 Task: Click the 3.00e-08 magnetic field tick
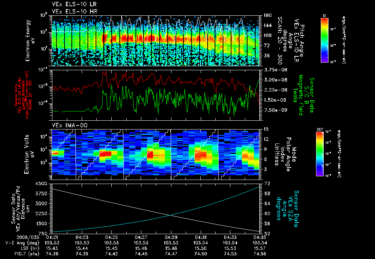(x=275, y=80)
